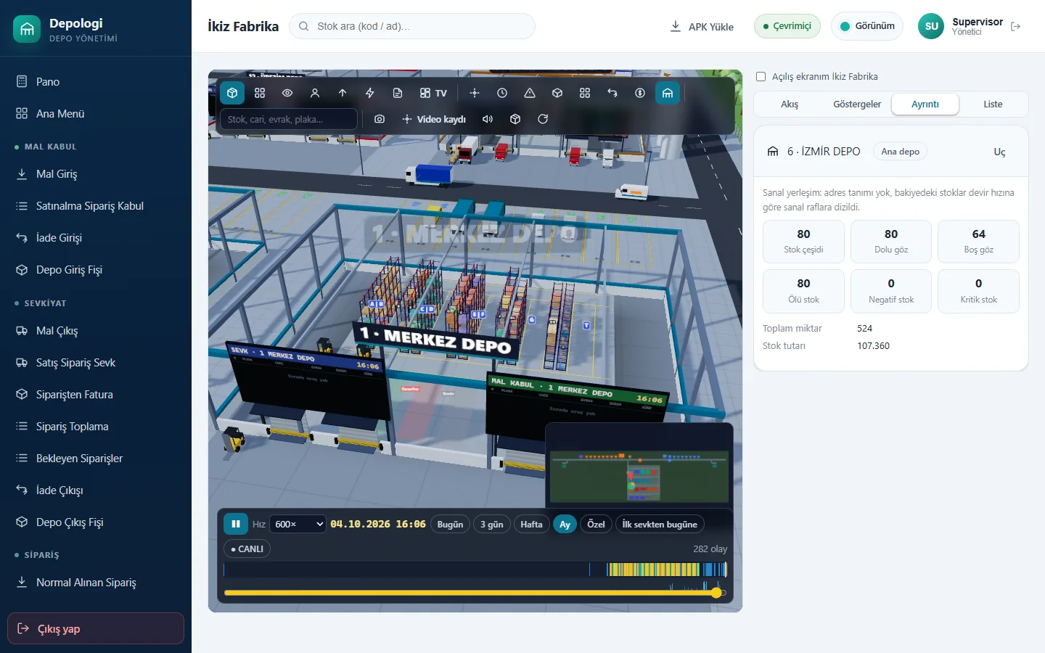Image resolution: width=1045 pixels, height=653 pixels.
Task: Open the Görünüm appearance selector
Action: coord(867,26)
